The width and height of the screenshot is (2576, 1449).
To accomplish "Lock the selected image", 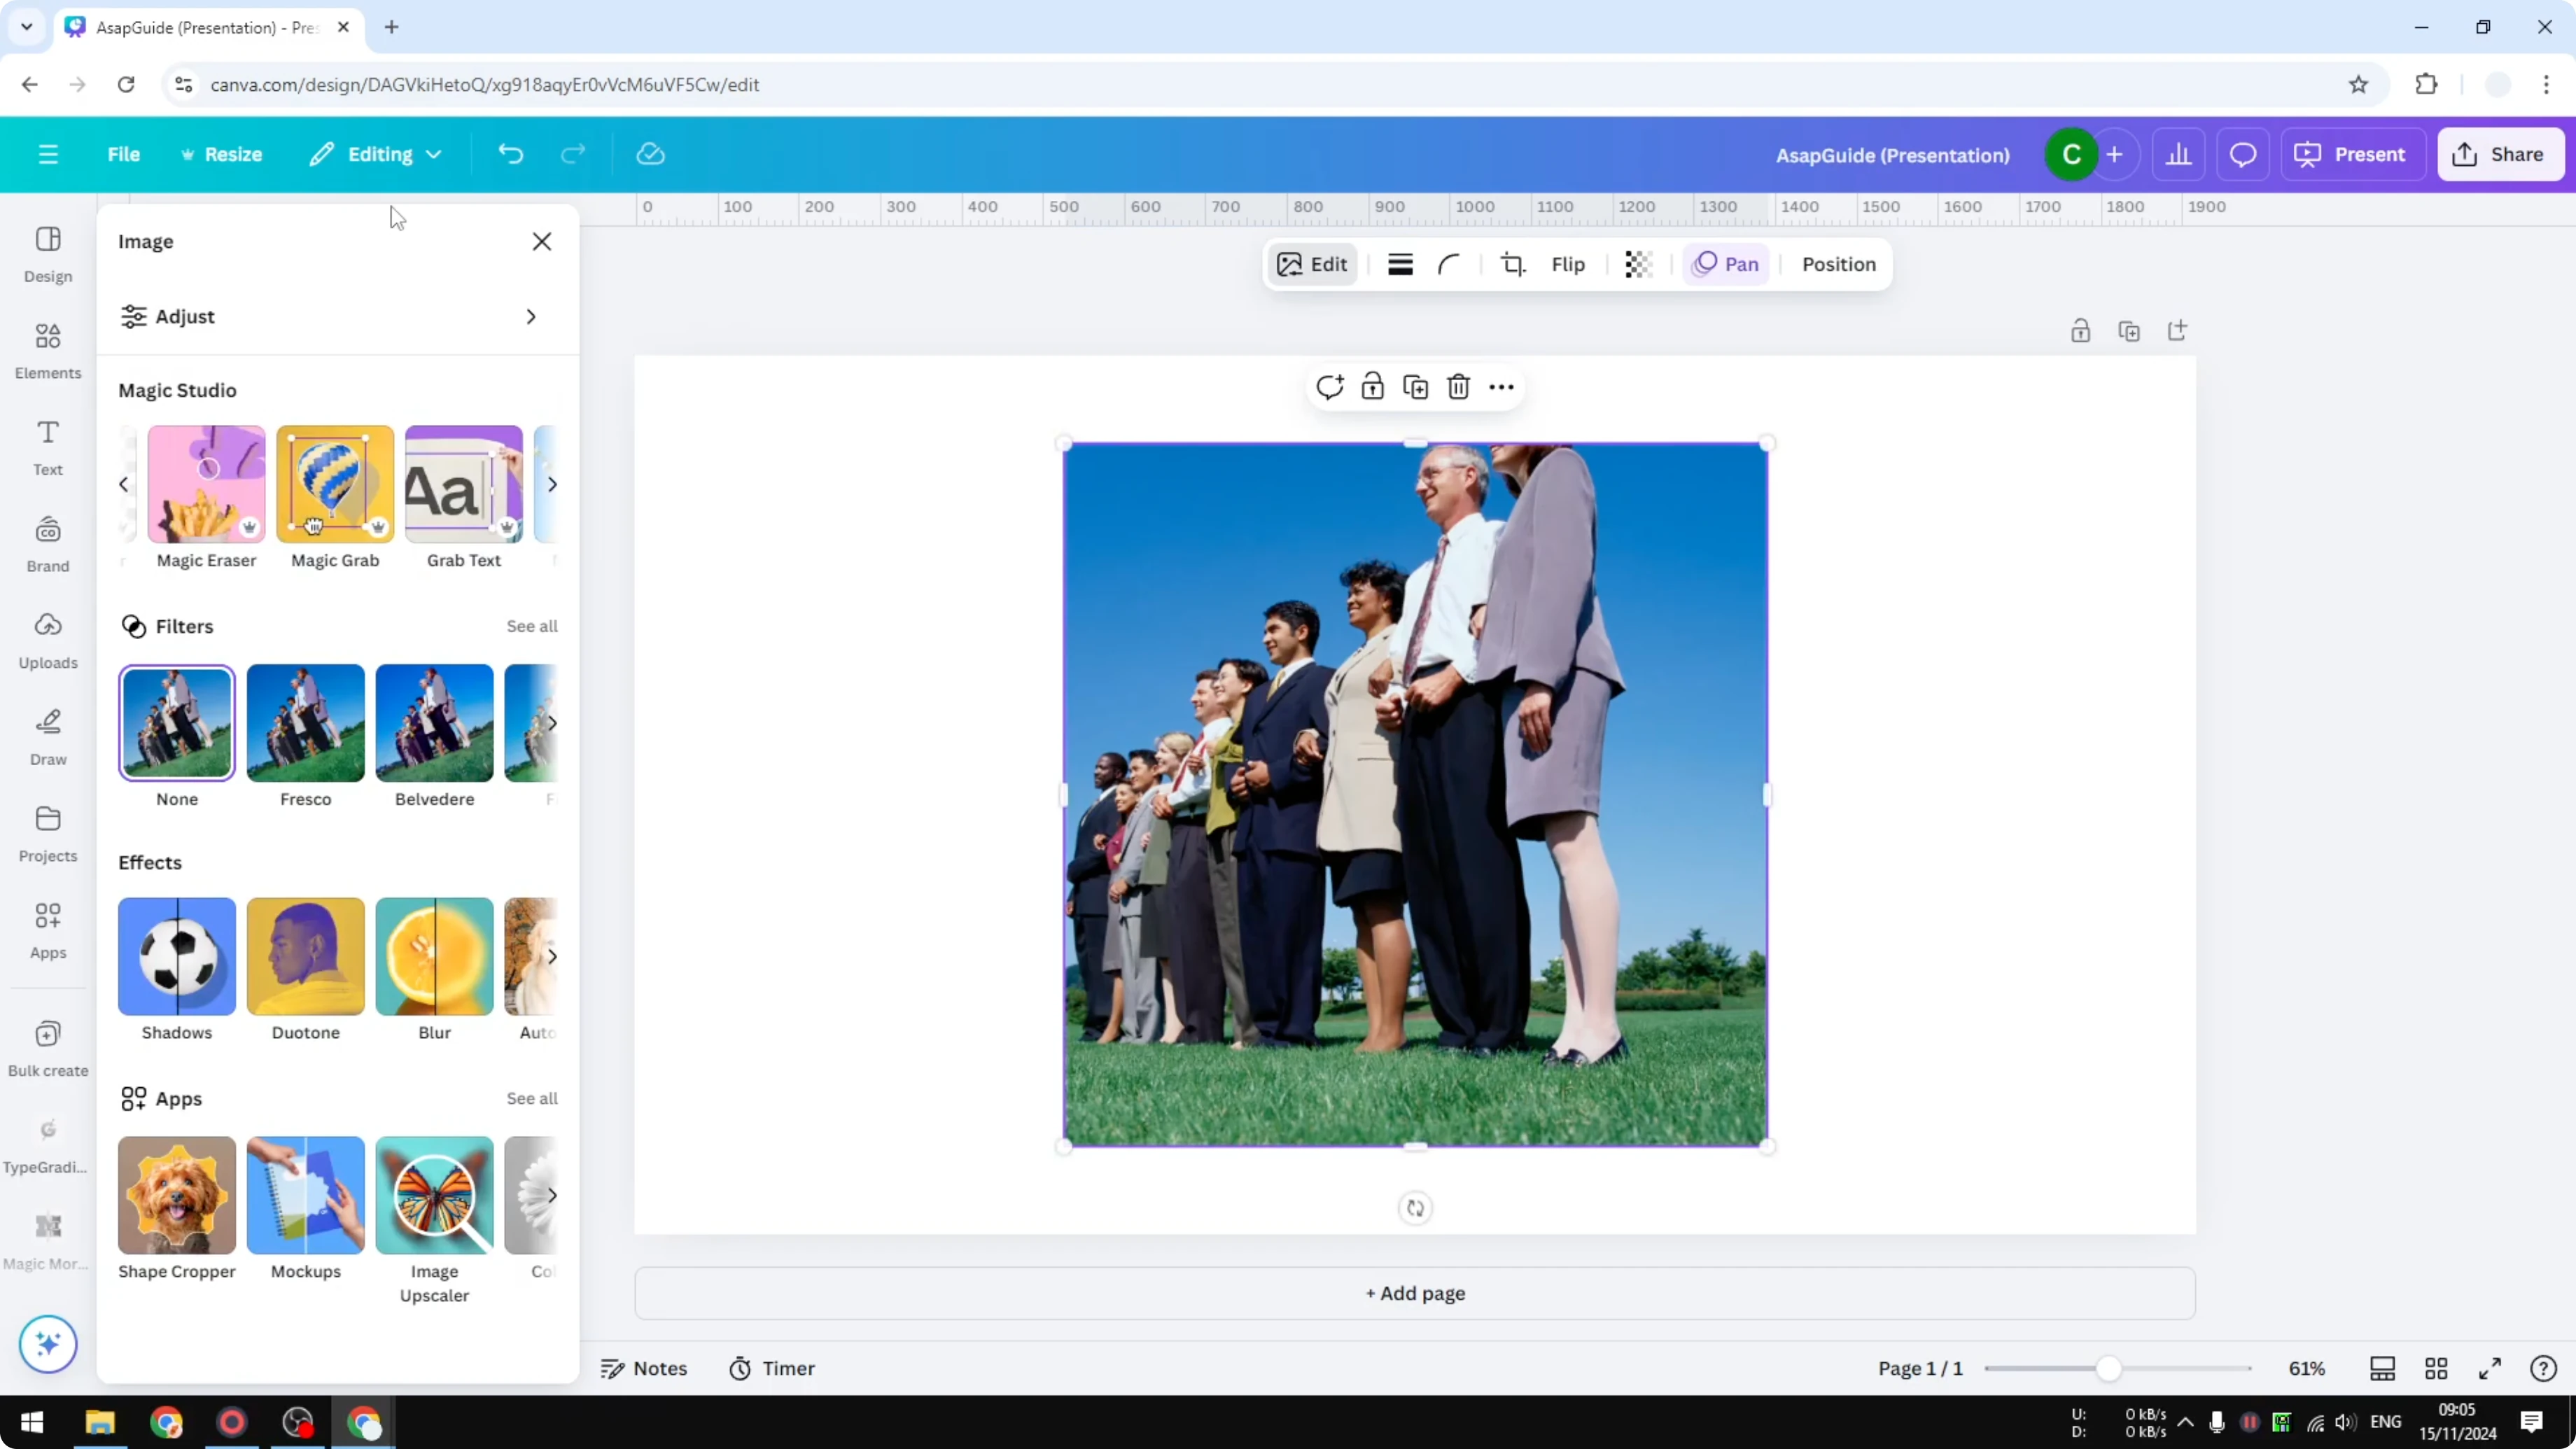I will pyautogui.click(x=1372, y=387).
